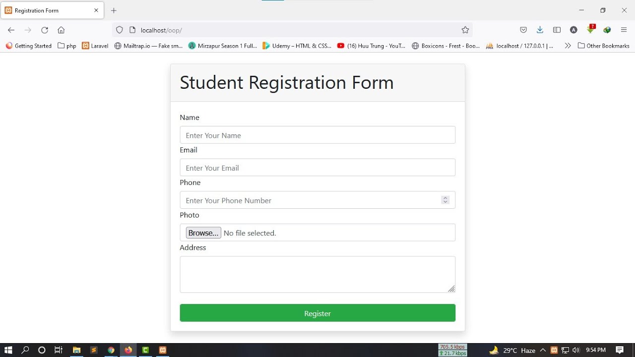The image size is (635, 357).
Task: Save to Pocket icon in toolbar
Action: point(523,30)
